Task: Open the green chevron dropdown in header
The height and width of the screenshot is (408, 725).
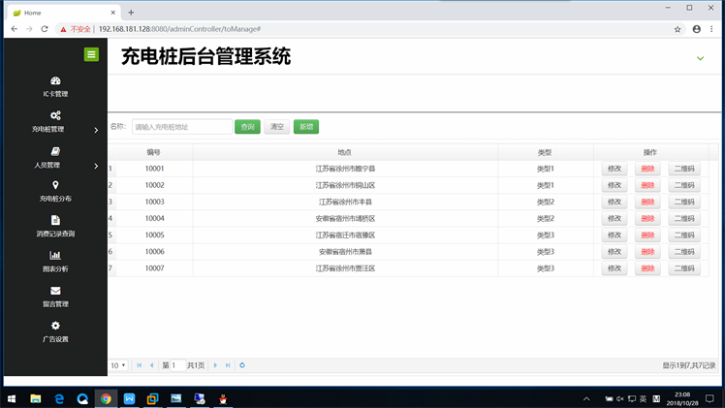Action: click(x=700, y=59)
